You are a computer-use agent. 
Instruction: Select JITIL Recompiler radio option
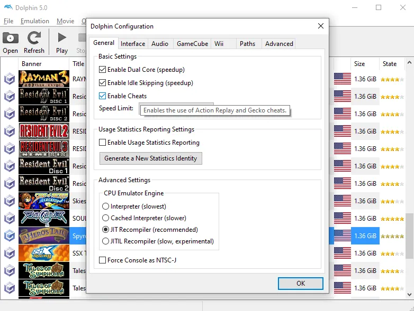click(x=106, y=241)
